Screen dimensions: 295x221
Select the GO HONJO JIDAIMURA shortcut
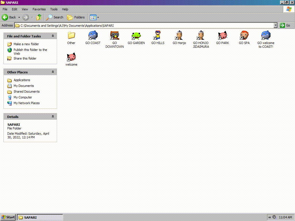click(x=201, y=35)
